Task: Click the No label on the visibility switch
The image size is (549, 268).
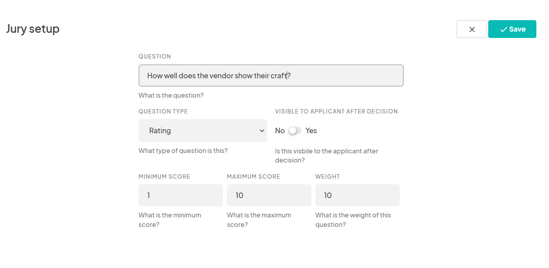Action: [x=280, y=130]
